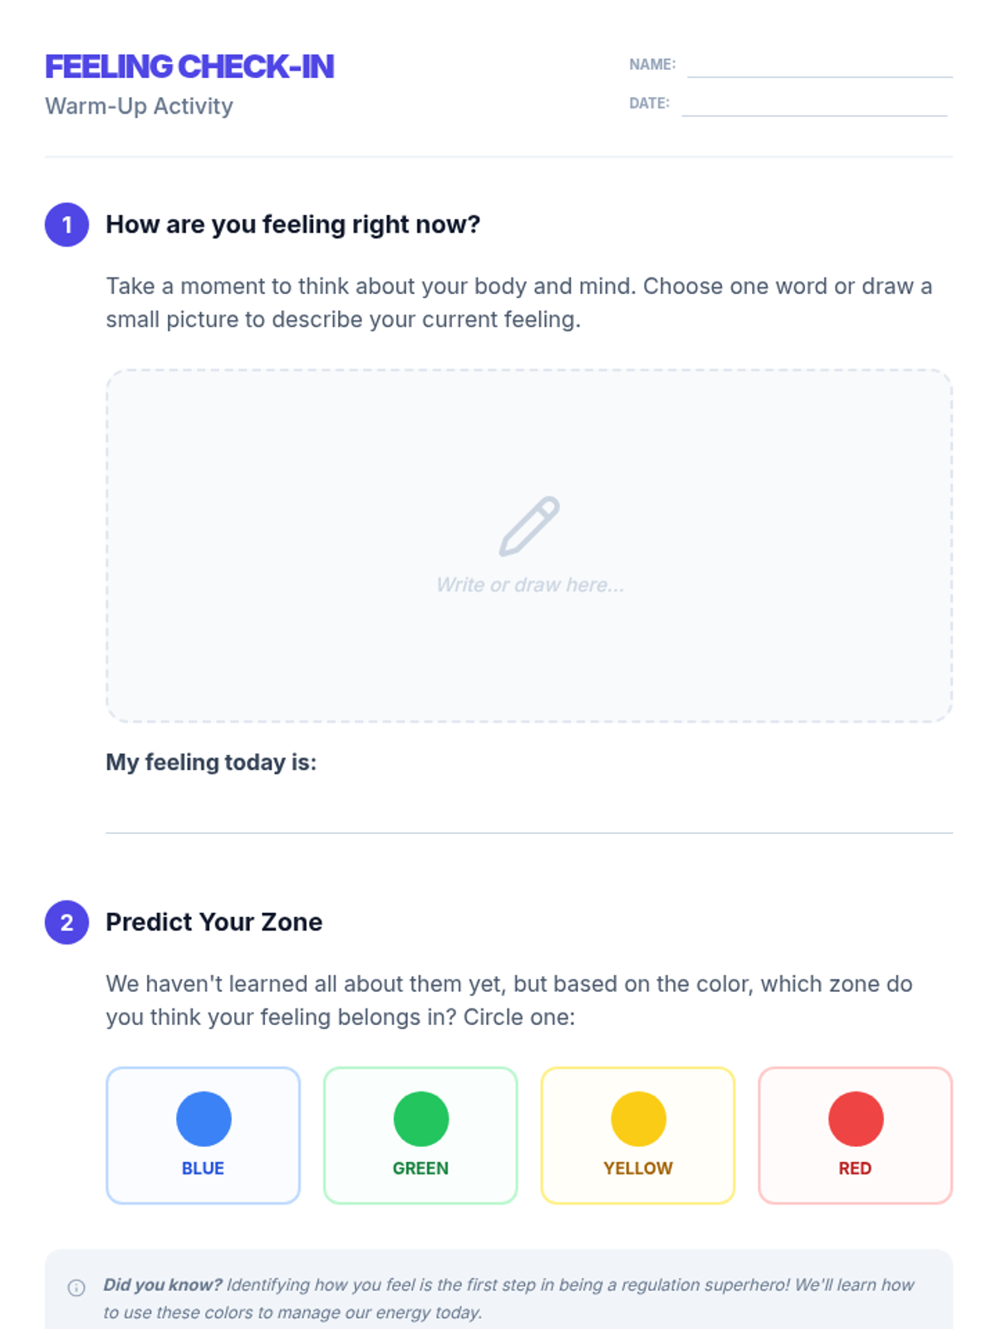Choose the GREEN zone label
997x1329 pixels.
(x=420, y=1168)
